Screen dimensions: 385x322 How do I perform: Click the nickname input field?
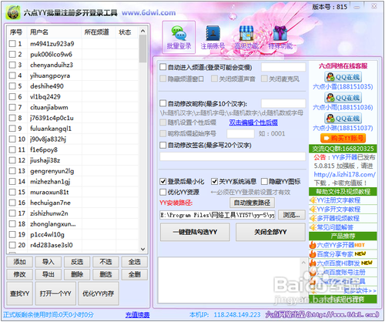(x=283, y=103)
